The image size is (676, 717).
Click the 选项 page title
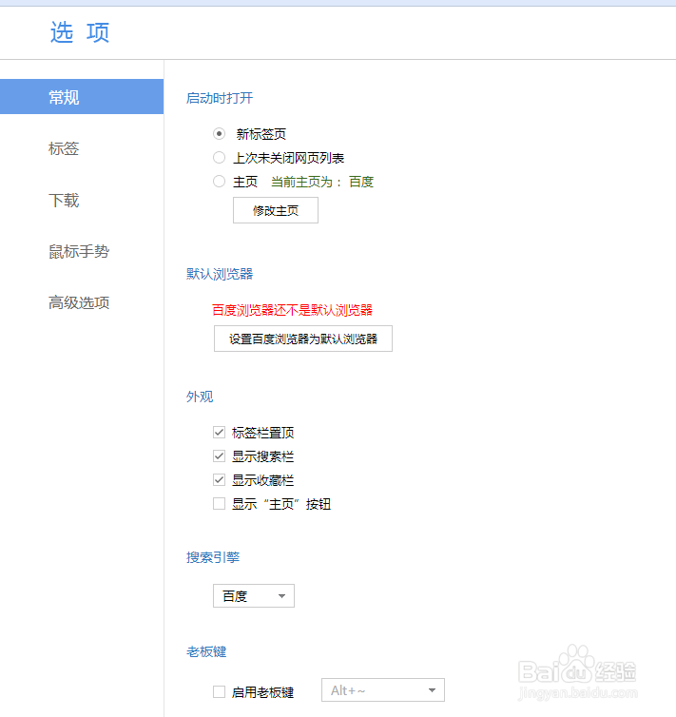(x=80, y=32)
